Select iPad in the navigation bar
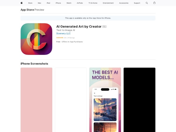The height and width of the screenshot is (132, 176). tap(48, 3)
